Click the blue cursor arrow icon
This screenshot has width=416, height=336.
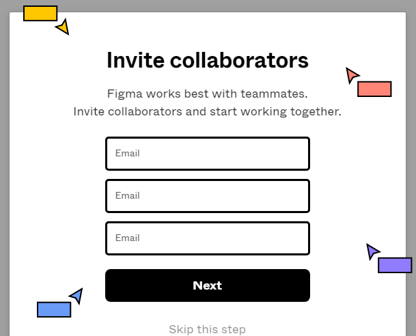[77, 296]
